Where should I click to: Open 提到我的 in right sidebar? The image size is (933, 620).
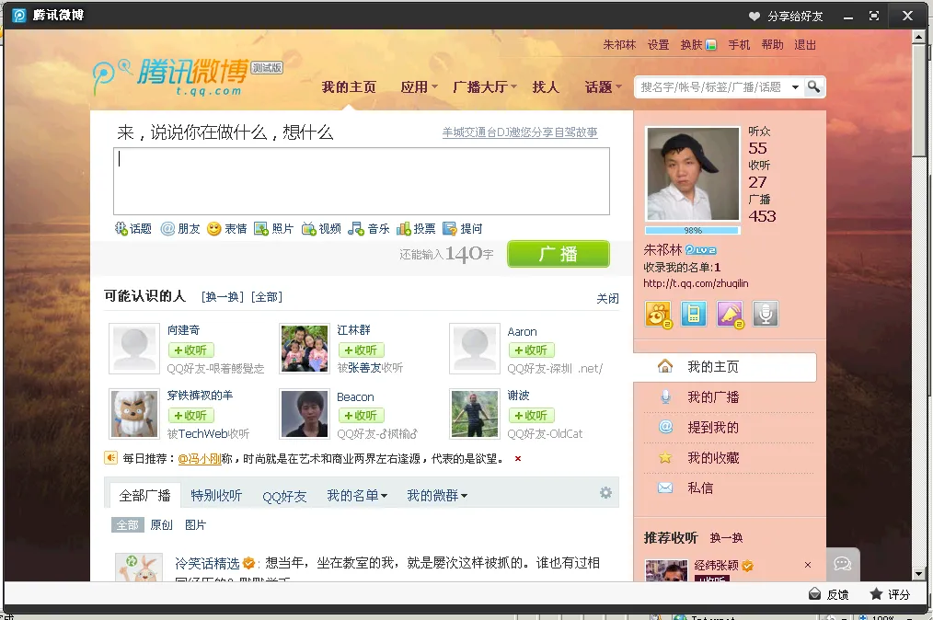click(713, 427)
